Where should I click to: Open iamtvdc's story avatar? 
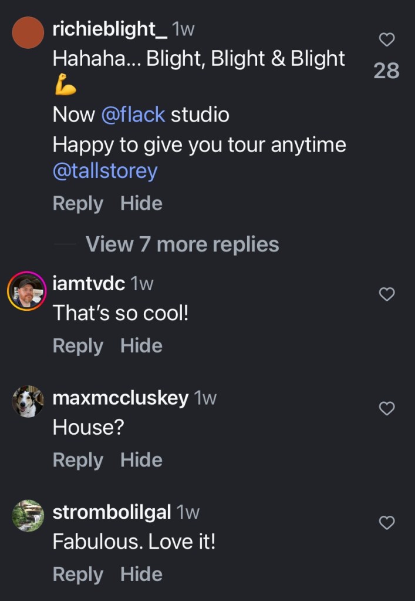point(27,293)
